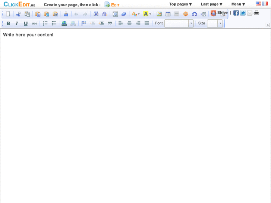Copy selection using the Copy icon
This screenshot has width=271, height=203.
click(x=27, y=14)
